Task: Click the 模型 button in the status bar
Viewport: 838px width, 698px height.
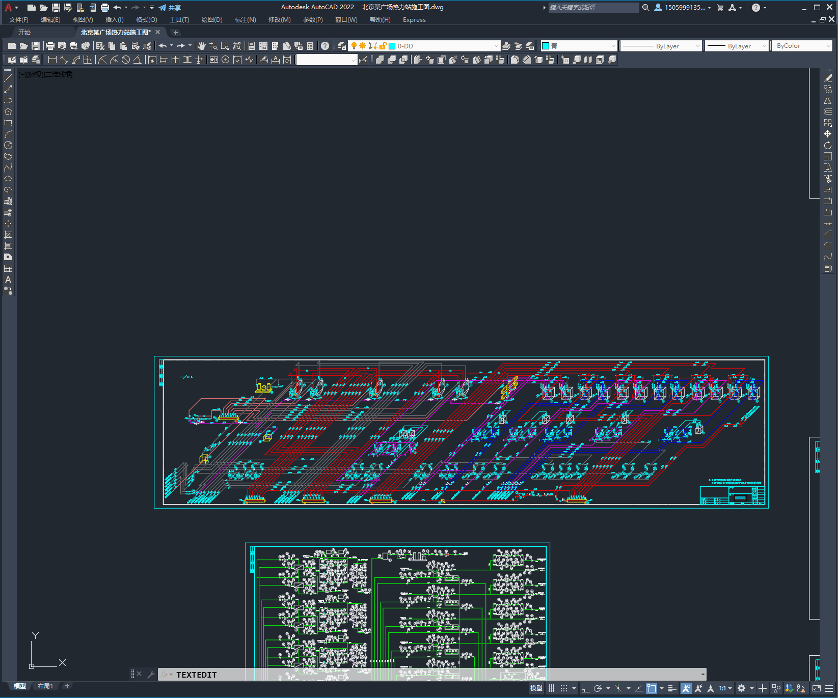Action: 536,688
